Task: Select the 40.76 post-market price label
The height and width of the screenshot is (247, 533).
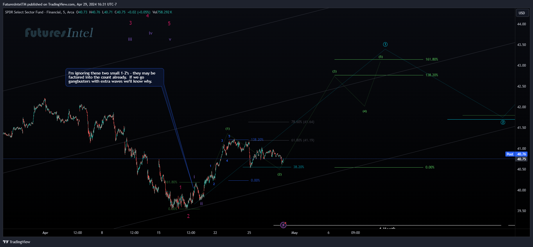Action: (521, 154)
